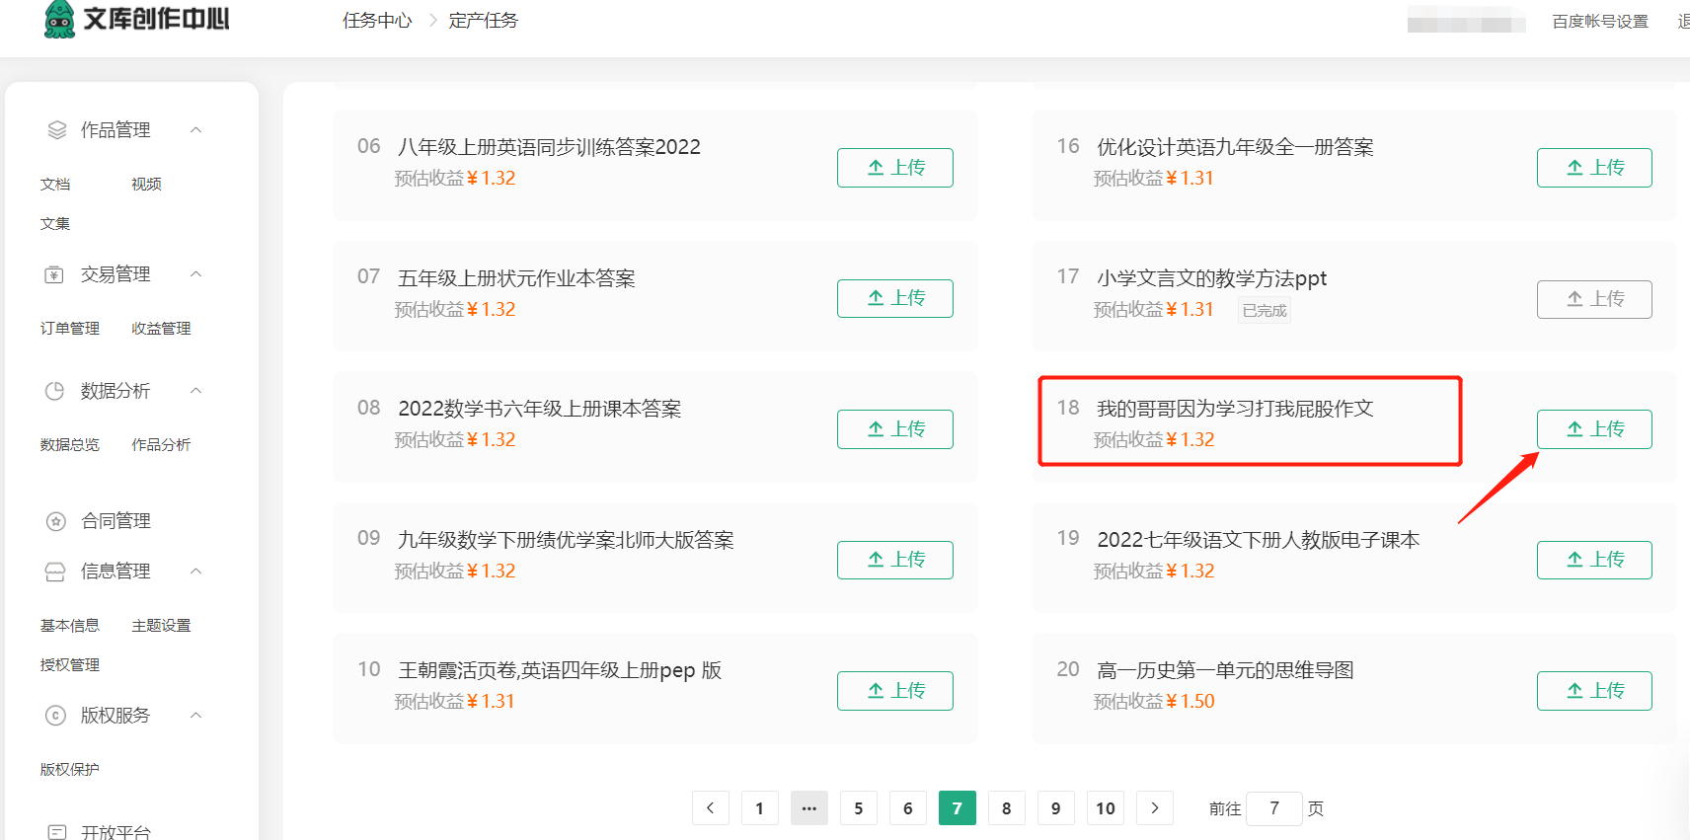Click the 数据分析 pie chart icon
This screenshot has width=1690, height=840.
pyautogui.click(x=54, y=391)
